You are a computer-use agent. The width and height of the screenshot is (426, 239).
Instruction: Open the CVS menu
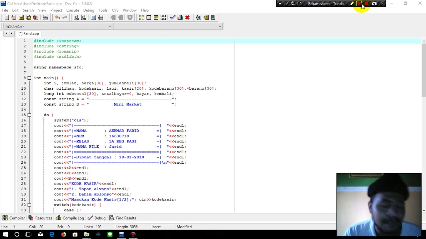click(x=115, y=10)
